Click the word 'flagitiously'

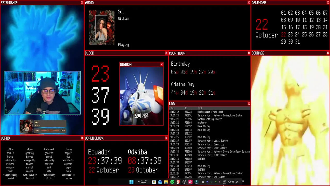(10, 175)
